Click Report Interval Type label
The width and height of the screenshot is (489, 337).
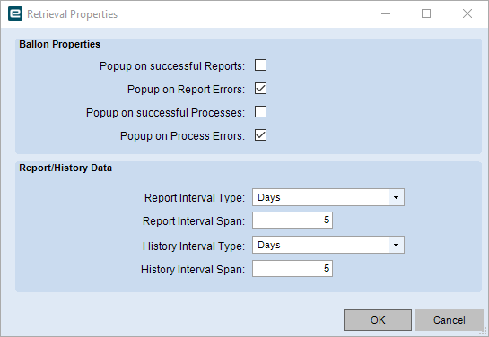tap(195, 198)
